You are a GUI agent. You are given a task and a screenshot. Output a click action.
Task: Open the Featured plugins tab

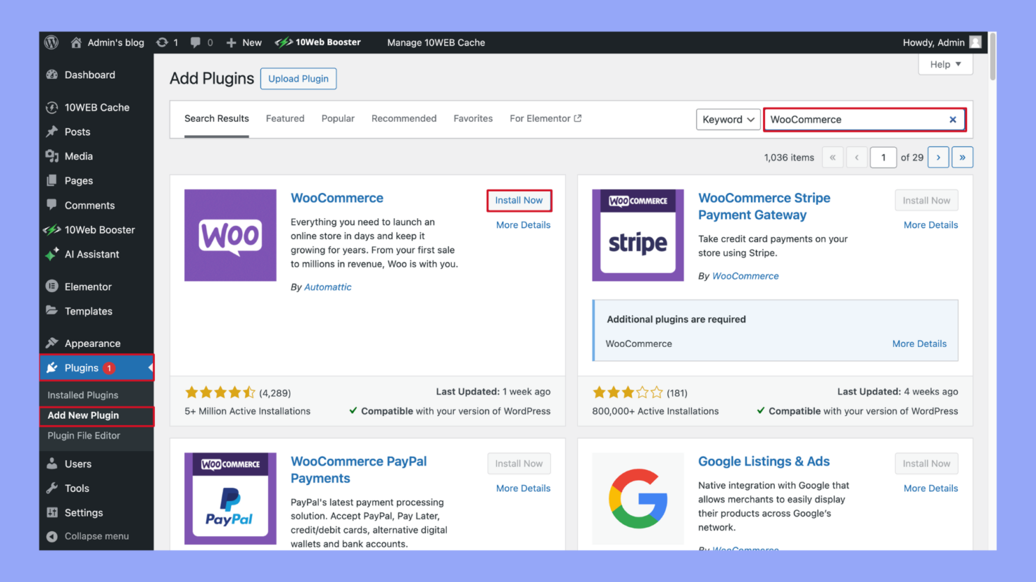tap(285, 118)
